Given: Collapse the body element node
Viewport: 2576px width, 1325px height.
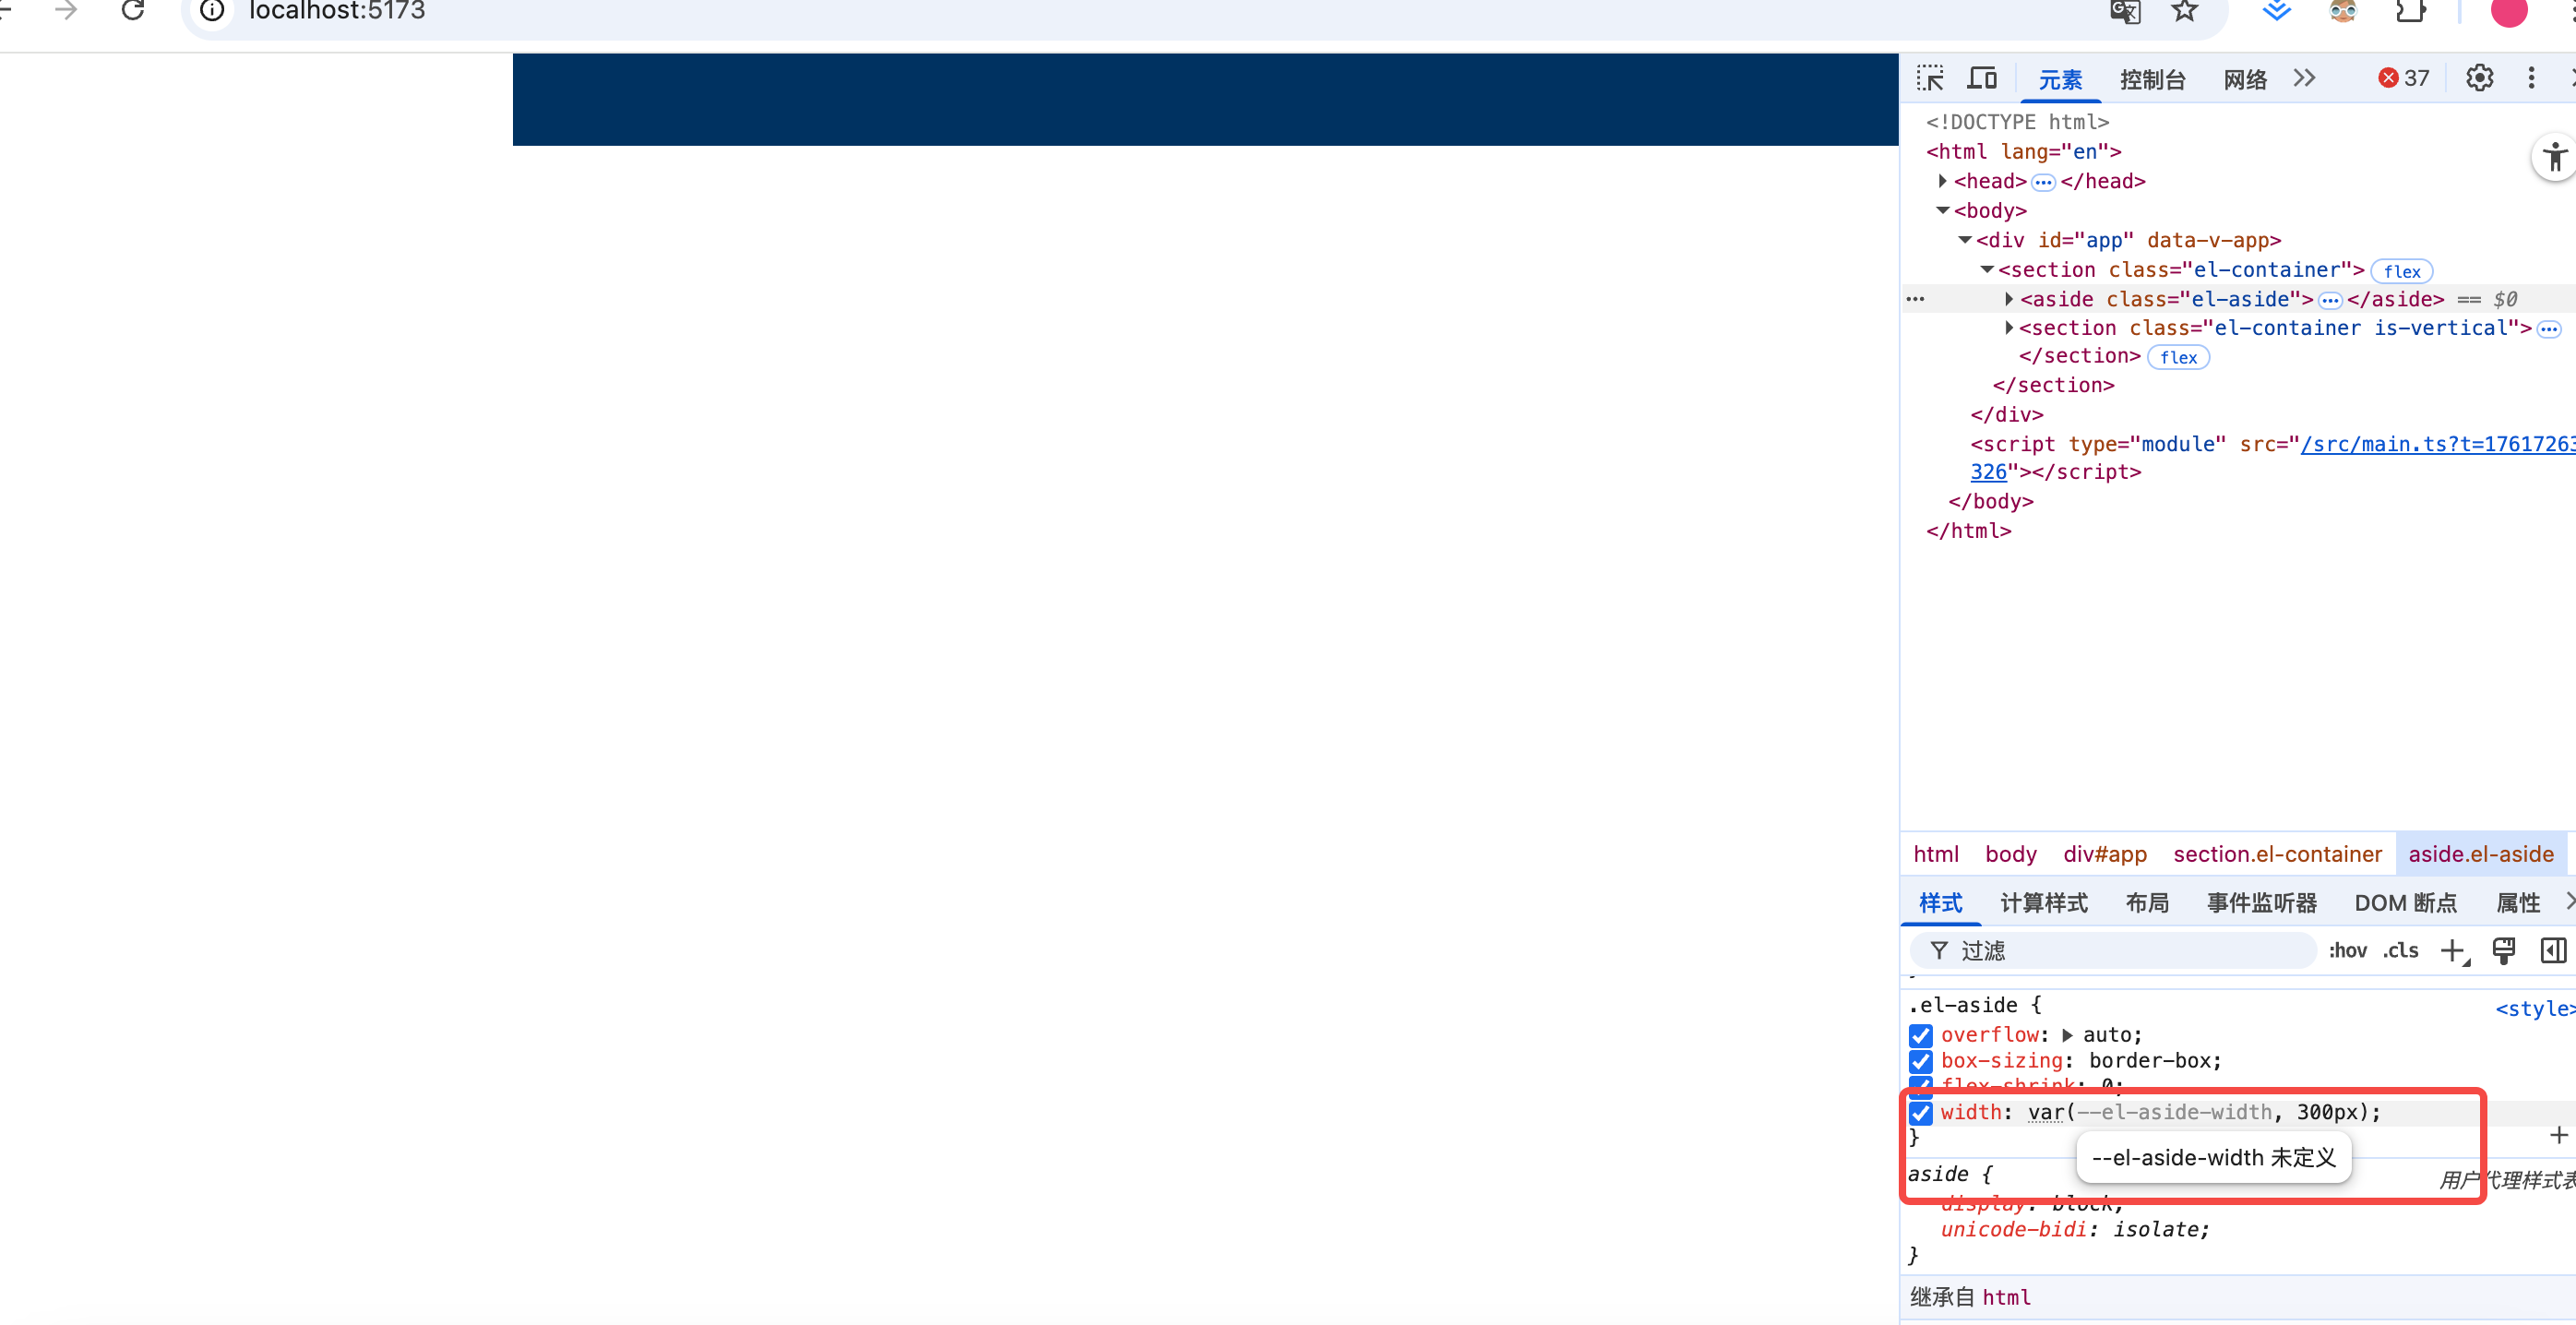Looking at the screenshot, I should click(x=1942, y=210).
